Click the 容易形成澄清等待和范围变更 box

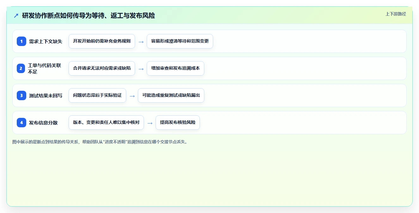coord(180,41)
